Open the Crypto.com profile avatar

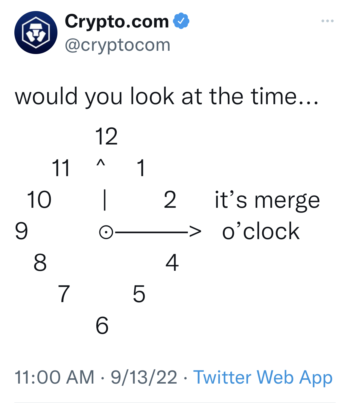point(36,33)
